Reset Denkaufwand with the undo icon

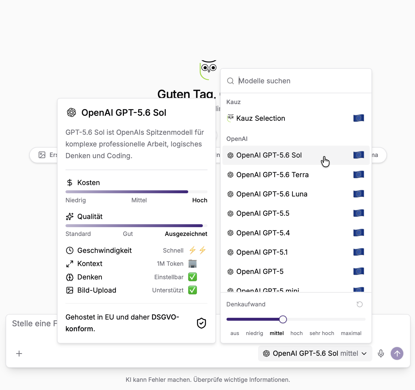coord(360,304)
